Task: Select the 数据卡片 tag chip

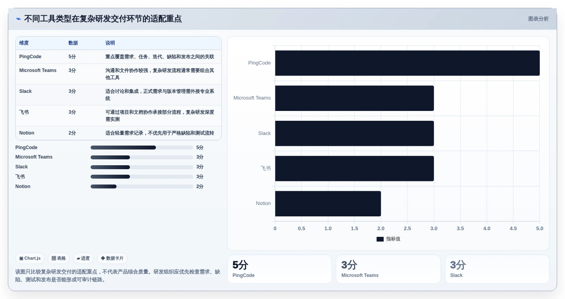Action: coord(112,258)
